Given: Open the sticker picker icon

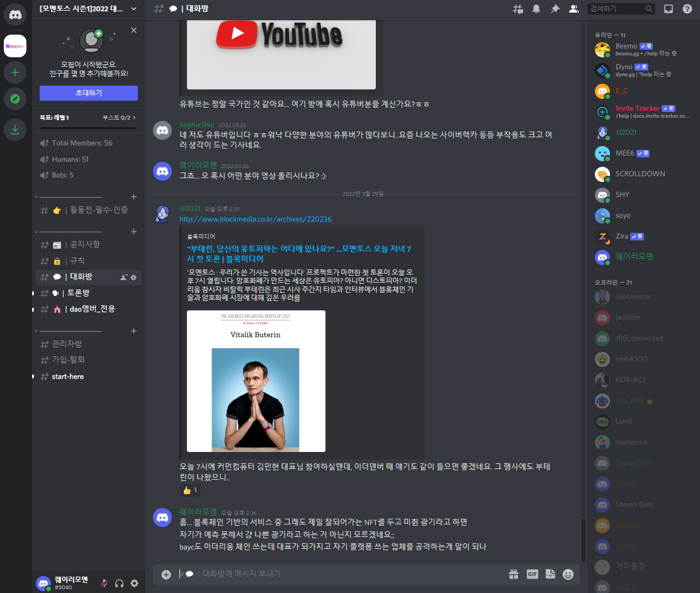Looking at the screenshot, I should (x=550, y=574).
